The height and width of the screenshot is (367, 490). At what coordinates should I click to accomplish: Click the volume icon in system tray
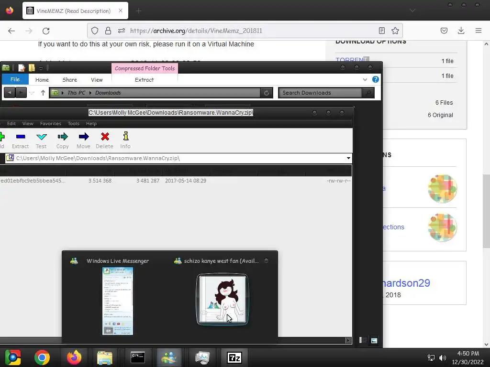point(443,358)
